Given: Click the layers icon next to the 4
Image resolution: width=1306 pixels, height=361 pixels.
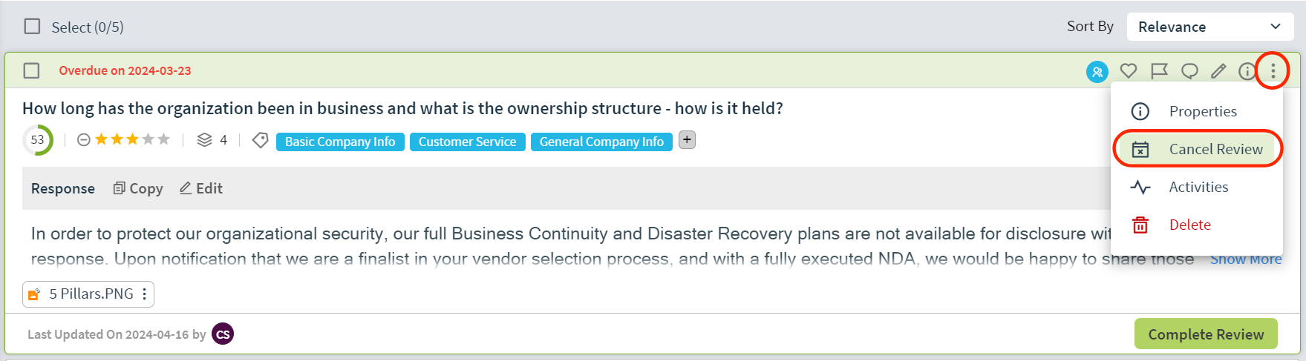Looking at the screenshot, I should [204, 140].
